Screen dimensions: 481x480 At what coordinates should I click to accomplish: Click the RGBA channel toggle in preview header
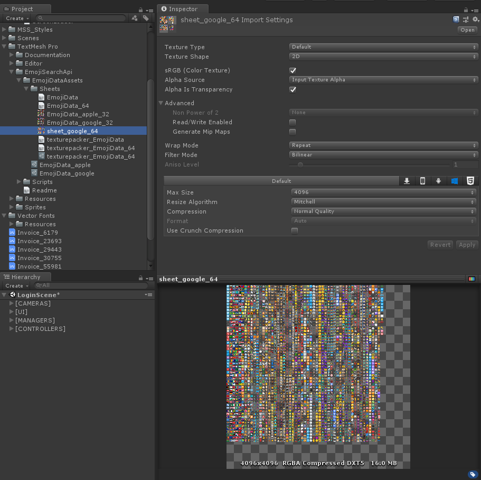[471, 279]
